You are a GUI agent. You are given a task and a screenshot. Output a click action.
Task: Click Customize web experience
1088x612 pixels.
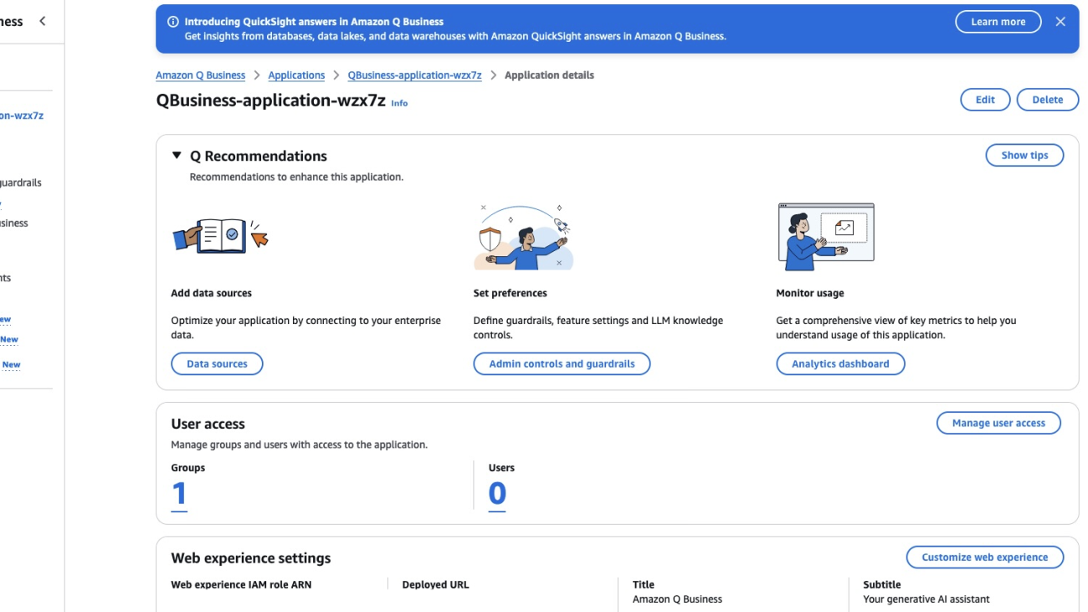[x=984, y=558]
